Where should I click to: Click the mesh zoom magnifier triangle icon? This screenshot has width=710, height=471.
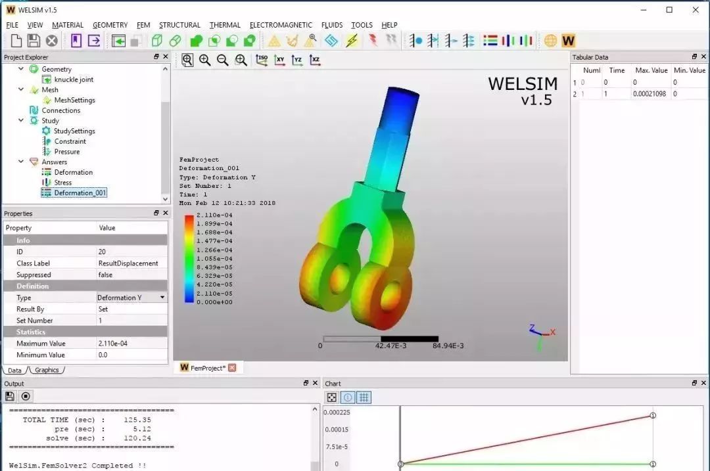click(310, 41)
